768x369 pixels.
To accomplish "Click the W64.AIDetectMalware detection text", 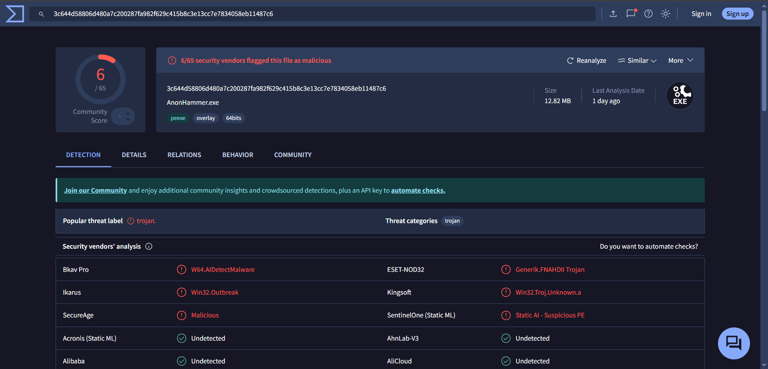I will (223, 269).
